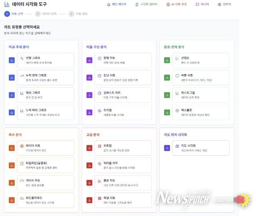Select the 도넛 차트 card
The width and height of the screenshot is (256, 216).
click(123, 78)
